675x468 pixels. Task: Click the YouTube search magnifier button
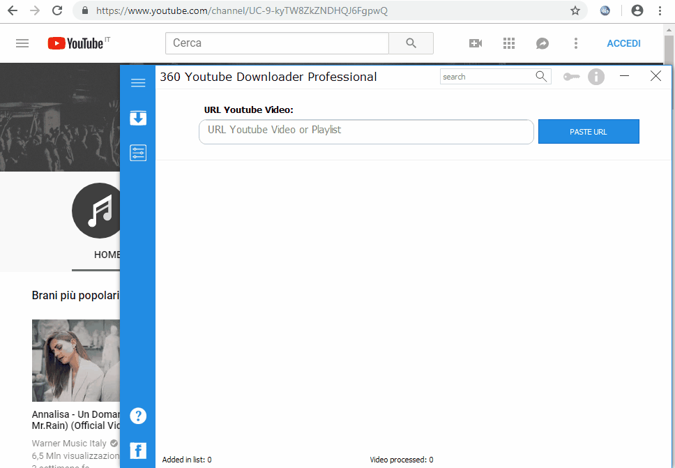pos(411,43)
